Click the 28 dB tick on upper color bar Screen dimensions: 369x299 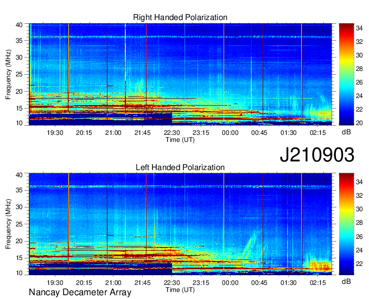point(359,69)
